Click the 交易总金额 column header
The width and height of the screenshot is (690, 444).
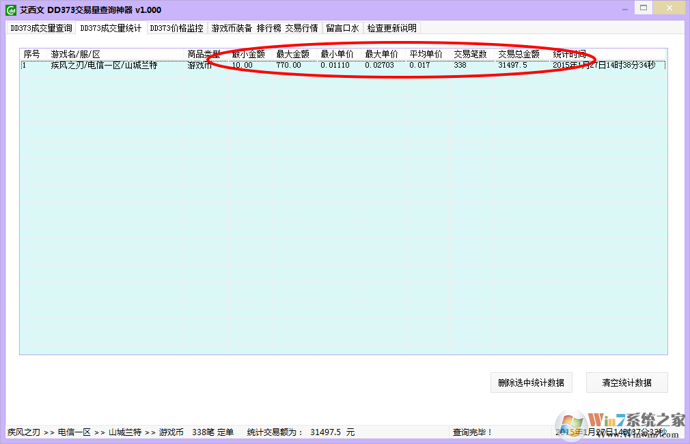pos(519,53)
